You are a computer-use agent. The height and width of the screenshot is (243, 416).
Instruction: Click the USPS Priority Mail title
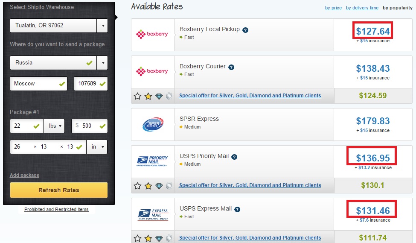[x=204, y=156]
